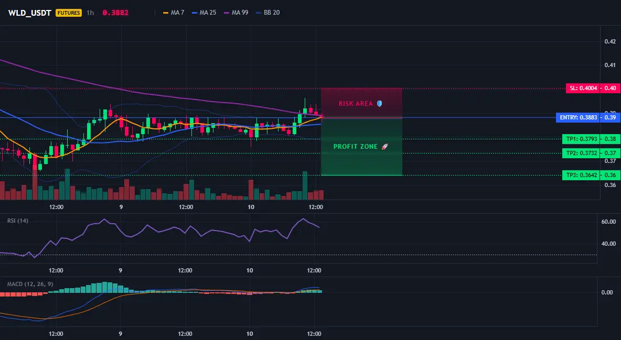The image size is (621, 340).
Task: Select the 1h timeframe label
Action: point(90,13)
